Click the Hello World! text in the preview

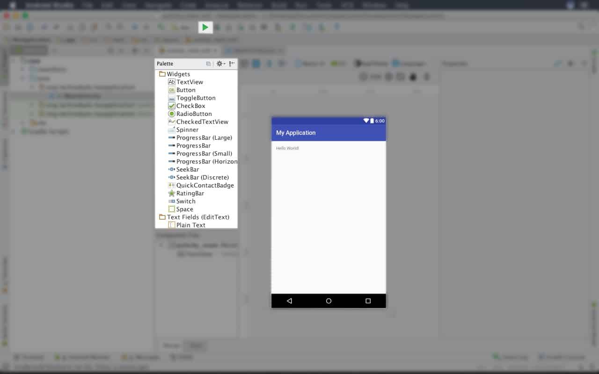[287, 148]
